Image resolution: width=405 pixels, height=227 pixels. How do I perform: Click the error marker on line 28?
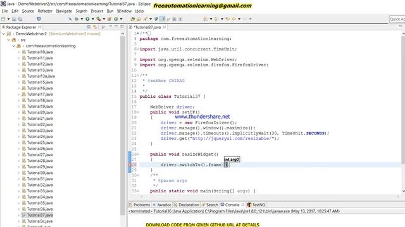[x=130, y=165]
